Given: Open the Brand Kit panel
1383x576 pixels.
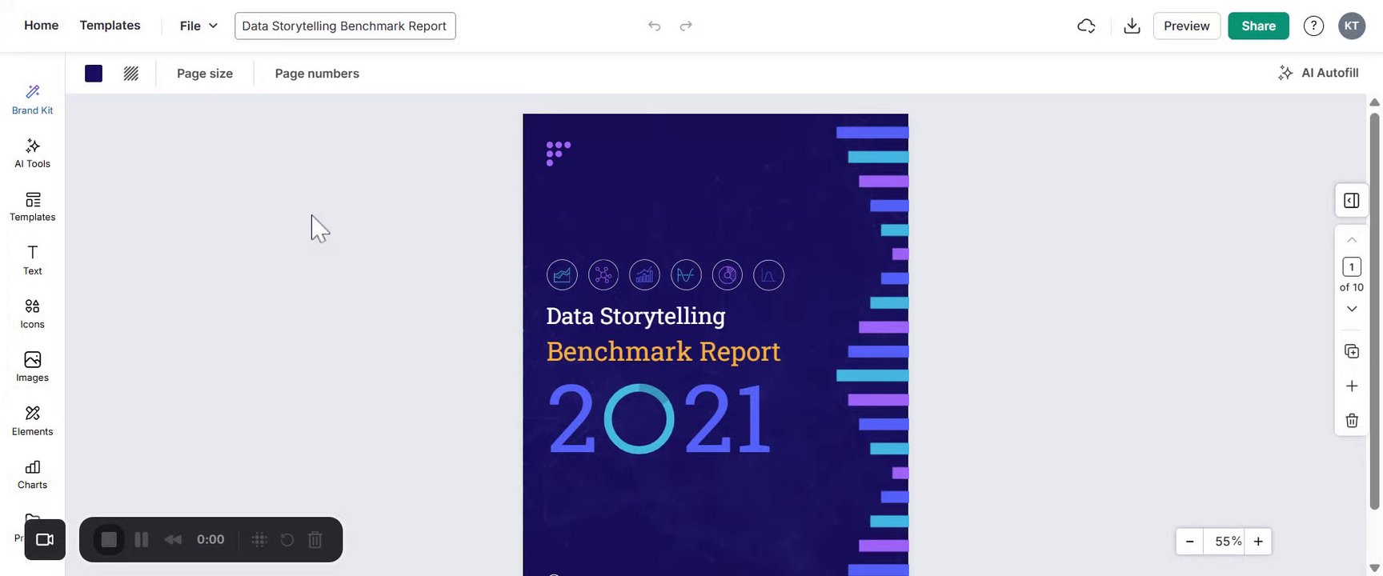Looking at the screenshot, I should pos(32,99).
